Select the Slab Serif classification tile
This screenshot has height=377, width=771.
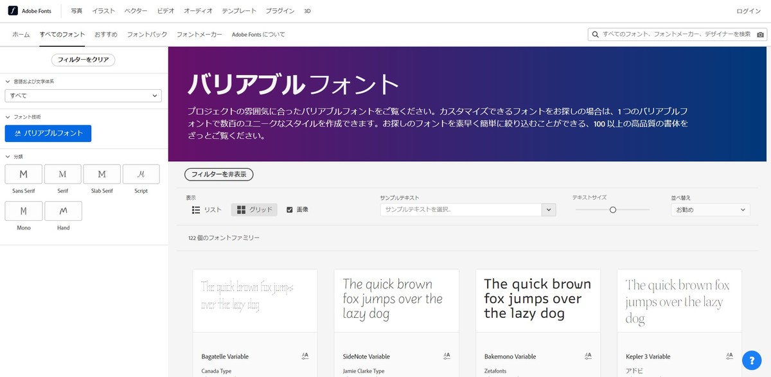click(102, 174)
